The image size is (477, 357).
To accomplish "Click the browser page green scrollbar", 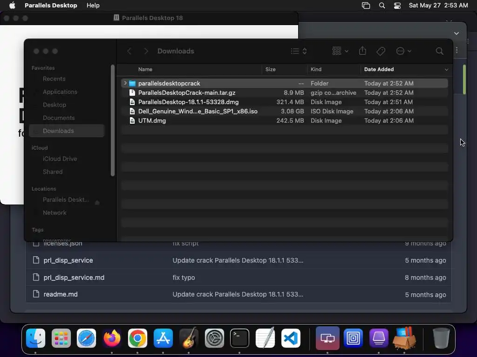I will pos(464,79).
